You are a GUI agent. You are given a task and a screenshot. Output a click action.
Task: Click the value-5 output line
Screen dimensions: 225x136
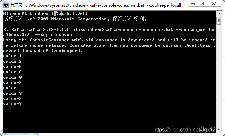(12, 67)
